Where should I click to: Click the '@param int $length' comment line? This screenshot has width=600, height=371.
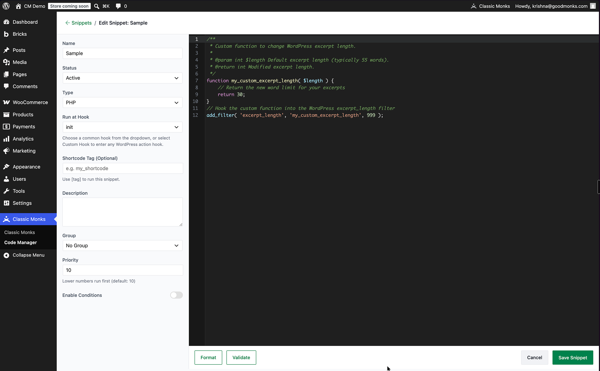(x=299, y=60)
